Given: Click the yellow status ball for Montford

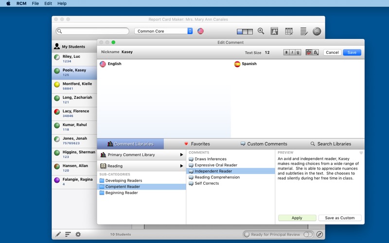Looking at the screenshot, I should [x=57, y=85].
